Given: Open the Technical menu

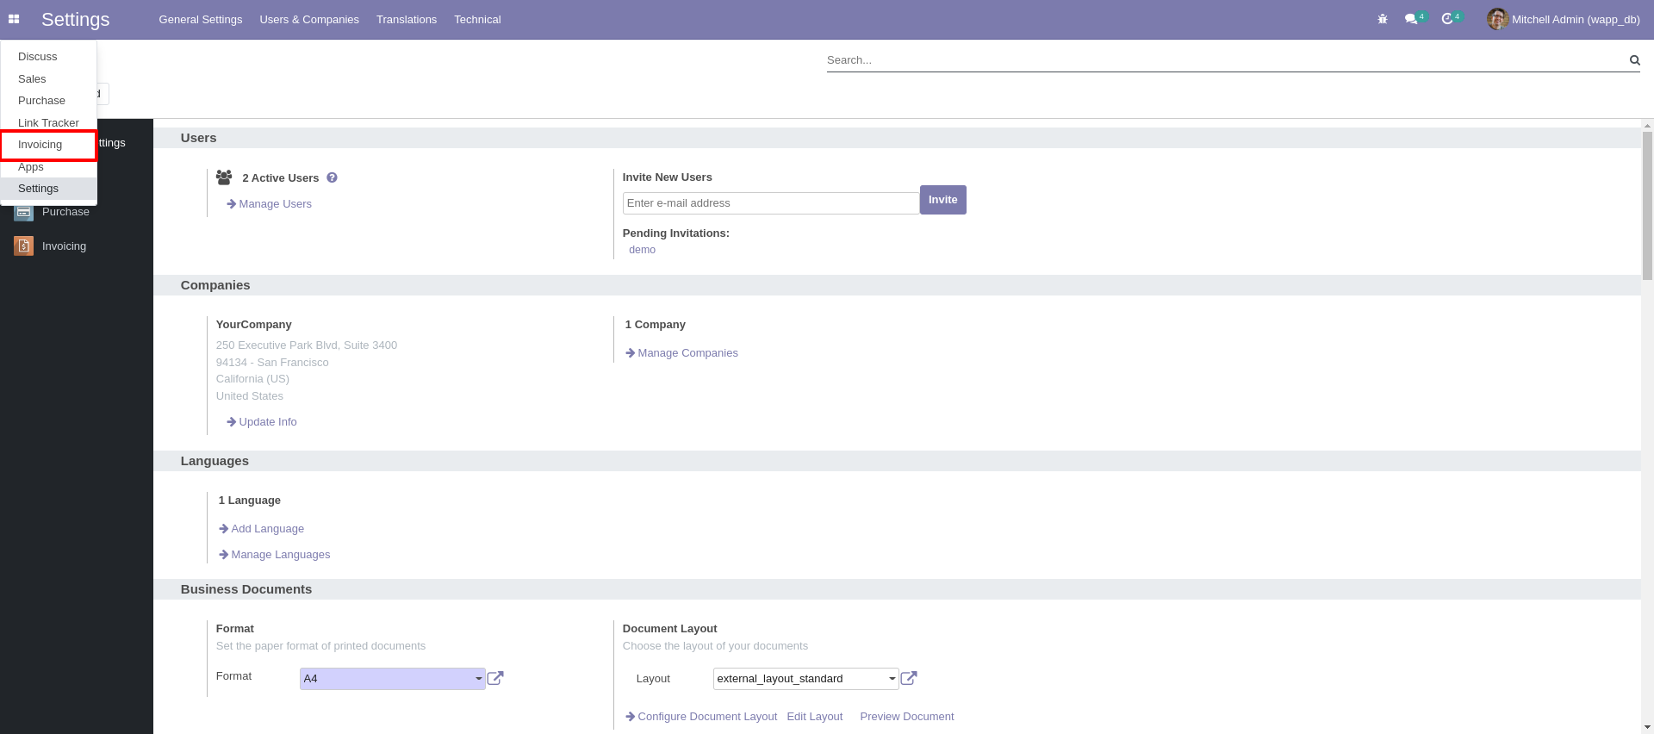Looking at the screenshot, I should [x=477, y=19].
